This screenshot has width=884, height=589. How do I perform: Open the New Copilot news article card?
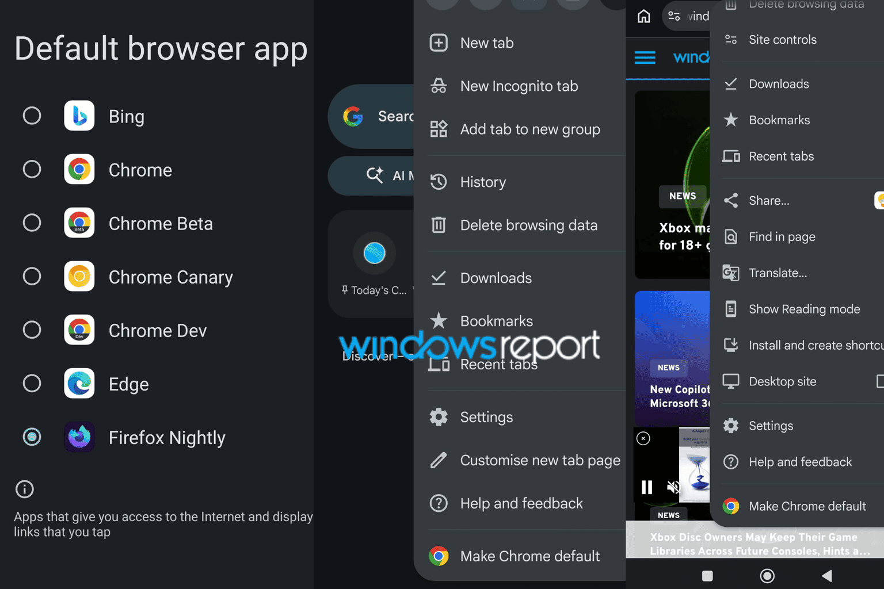(x=672, y=358)
